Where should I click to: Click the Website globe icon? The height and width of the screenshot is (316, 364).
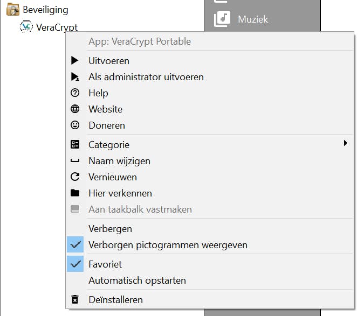coord(75,109)
